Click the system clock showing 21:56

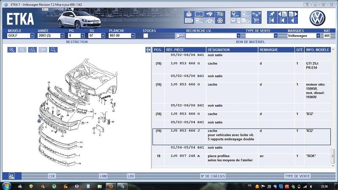coord(324,186)
